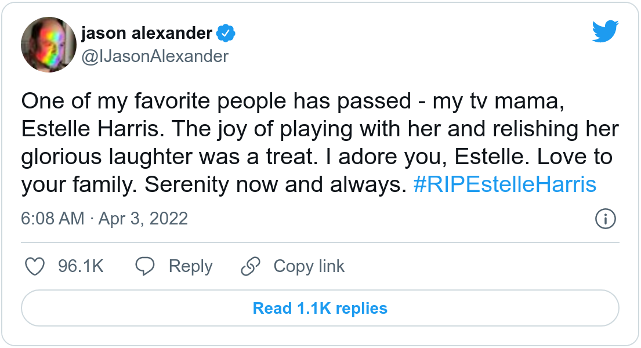Click the chain link copy icon
Image resolution: width=641 pixels, height=348 pixels.
coord(250,266)
